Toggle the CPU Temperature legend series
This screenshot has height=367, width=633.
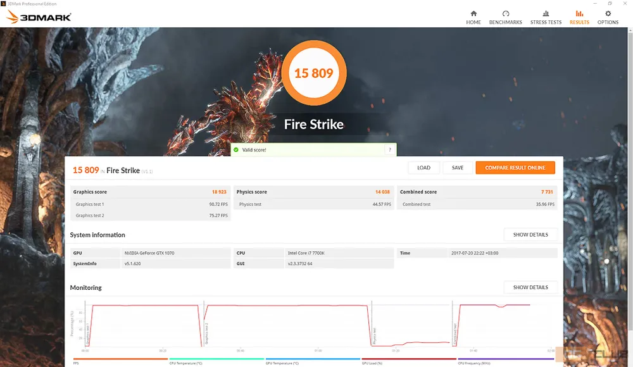tap(185, 363)
